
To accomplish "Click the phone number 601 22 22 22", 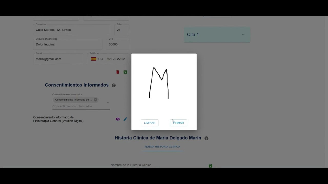I will coord(116,59).
